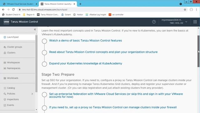Click the Events sidebar icon

[x=5, y=105]
